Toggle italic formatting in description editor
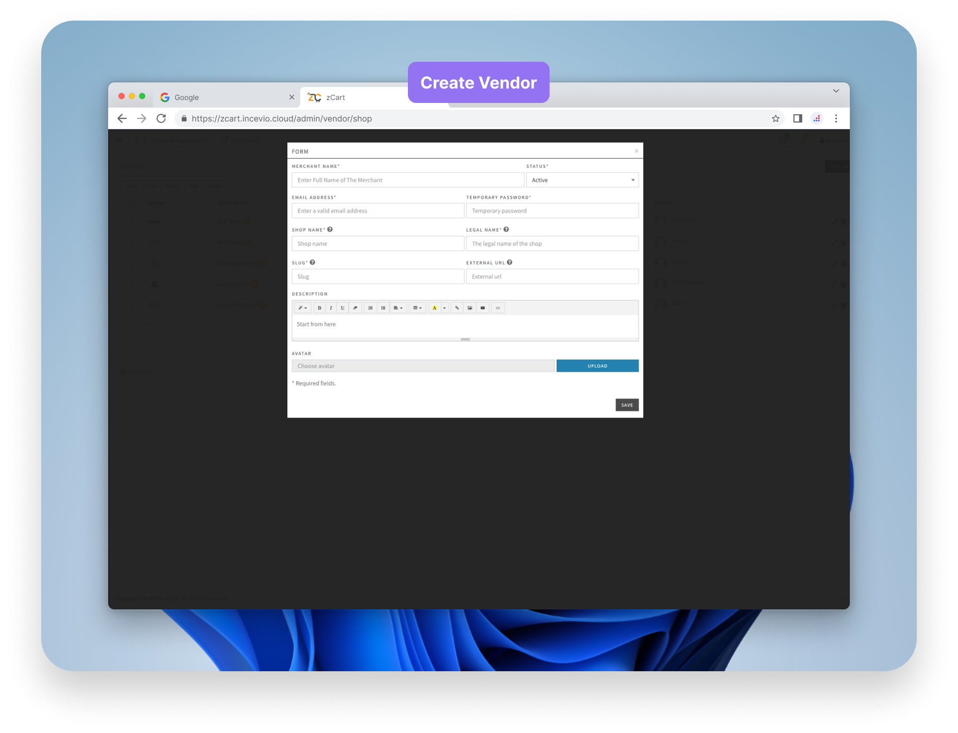The width and height of the screenshot is (958, 733). coord(331,308)
